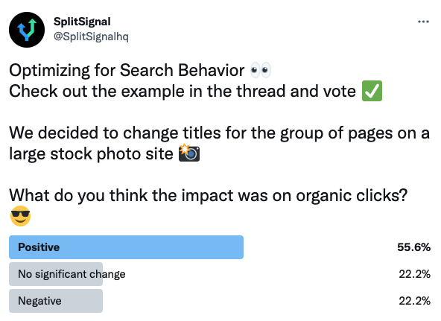Click the Check out the example text line
The width and height of the screenshot is (441, 321).
pyautogui.click(x=183, y=92)
